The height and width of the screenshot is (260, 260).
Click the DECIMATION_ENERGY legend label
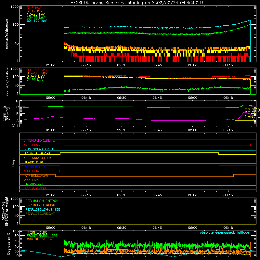(x=42, y=201)
